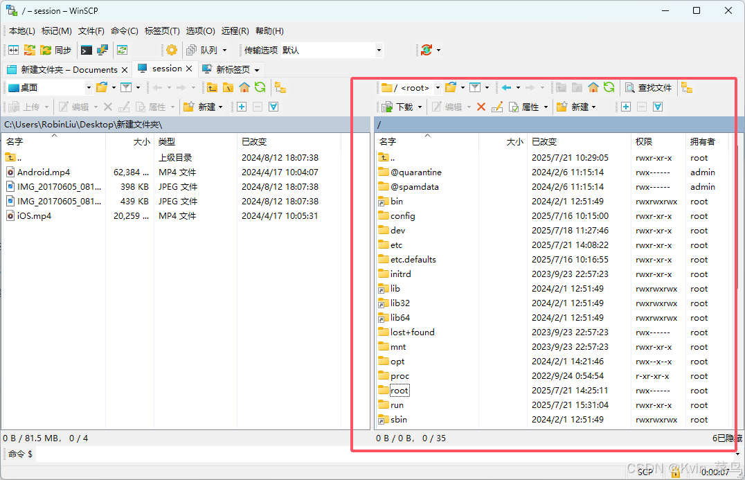Open the 传输选项 默认 transfer settings combo box

click(331, 50)
